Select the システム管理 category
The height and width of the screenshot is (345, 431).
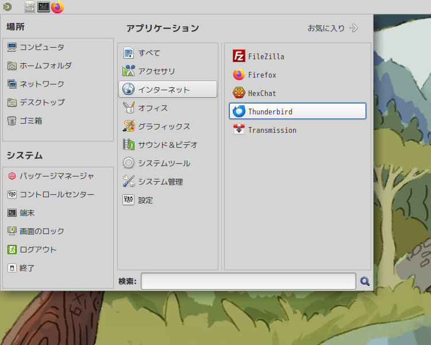point(168,182)
